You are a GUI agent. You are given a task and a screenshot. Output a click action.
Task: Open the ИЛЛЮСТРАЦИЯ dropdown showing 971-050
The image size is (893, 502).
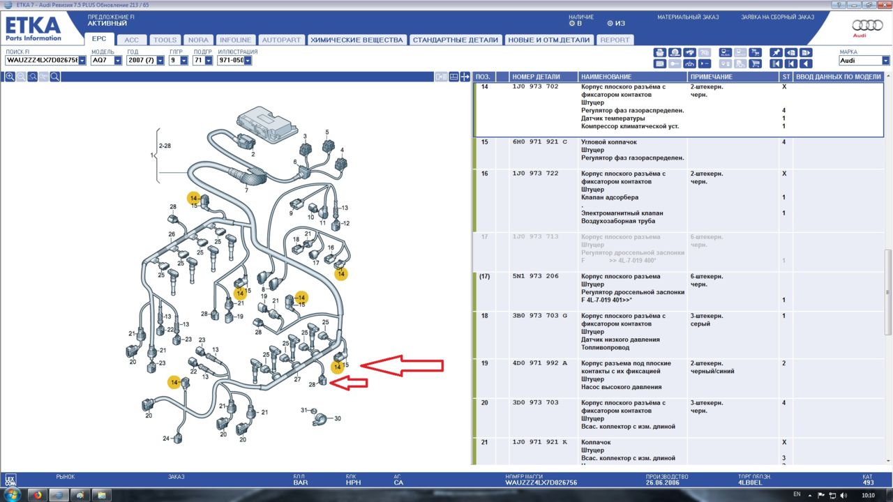[x=248, y=61]
